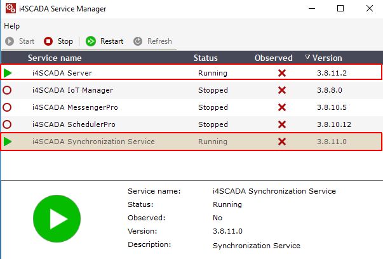Screen dimensions: 383x259
Task: Click the Stopped status of IoT Manager
Action: click(x=213, y=90)
